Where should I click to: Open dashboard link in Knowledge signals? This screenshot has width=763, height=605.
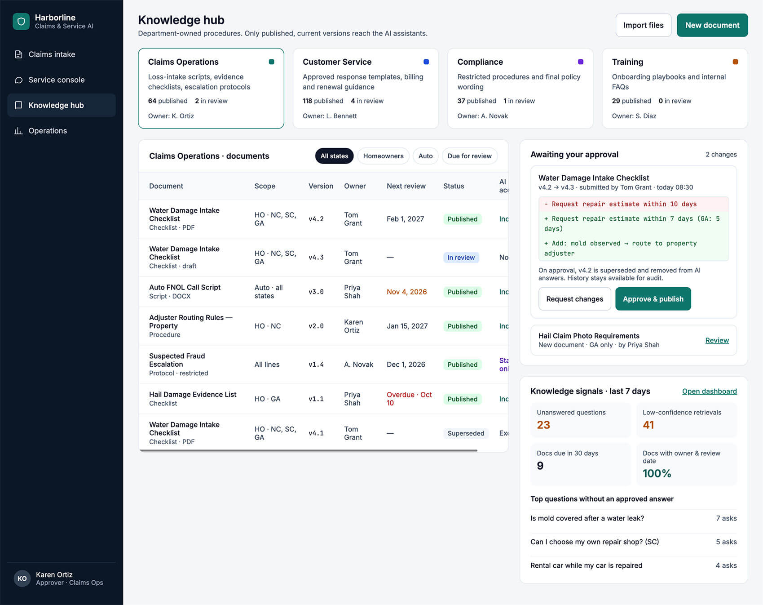(x=709, y=391)
